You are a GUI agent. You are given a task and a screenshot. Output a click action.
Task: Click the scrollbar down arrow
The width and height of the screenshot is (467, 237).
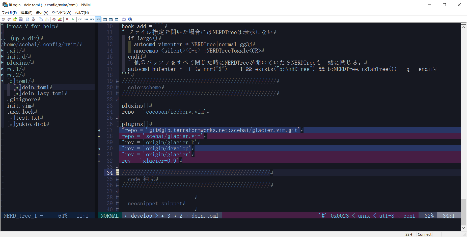tap(463, 228)
